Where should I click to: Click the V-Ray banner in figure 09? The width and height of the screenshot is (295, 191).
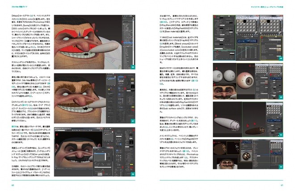tap(248, 41)
